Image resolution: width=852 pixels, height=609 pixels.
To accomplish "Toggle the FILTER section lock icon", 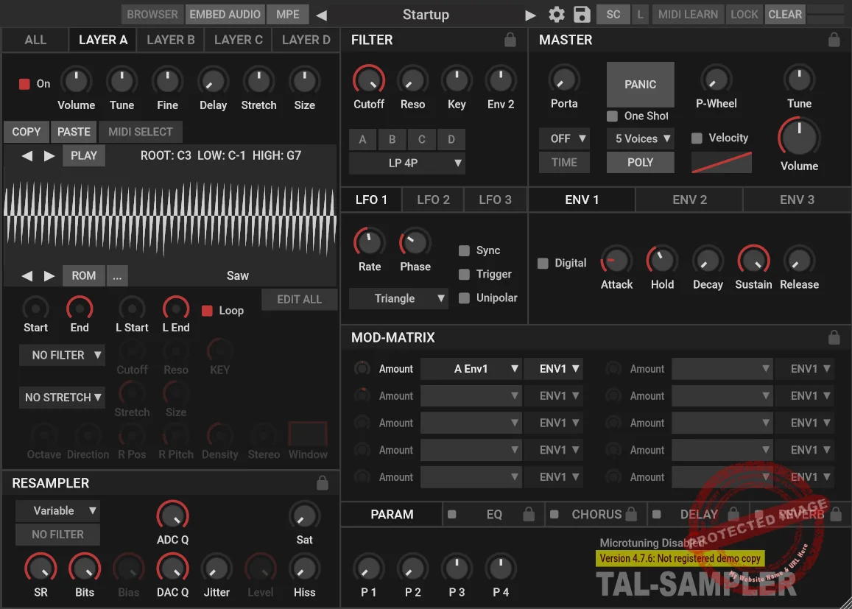I will [x=510, y=40].
